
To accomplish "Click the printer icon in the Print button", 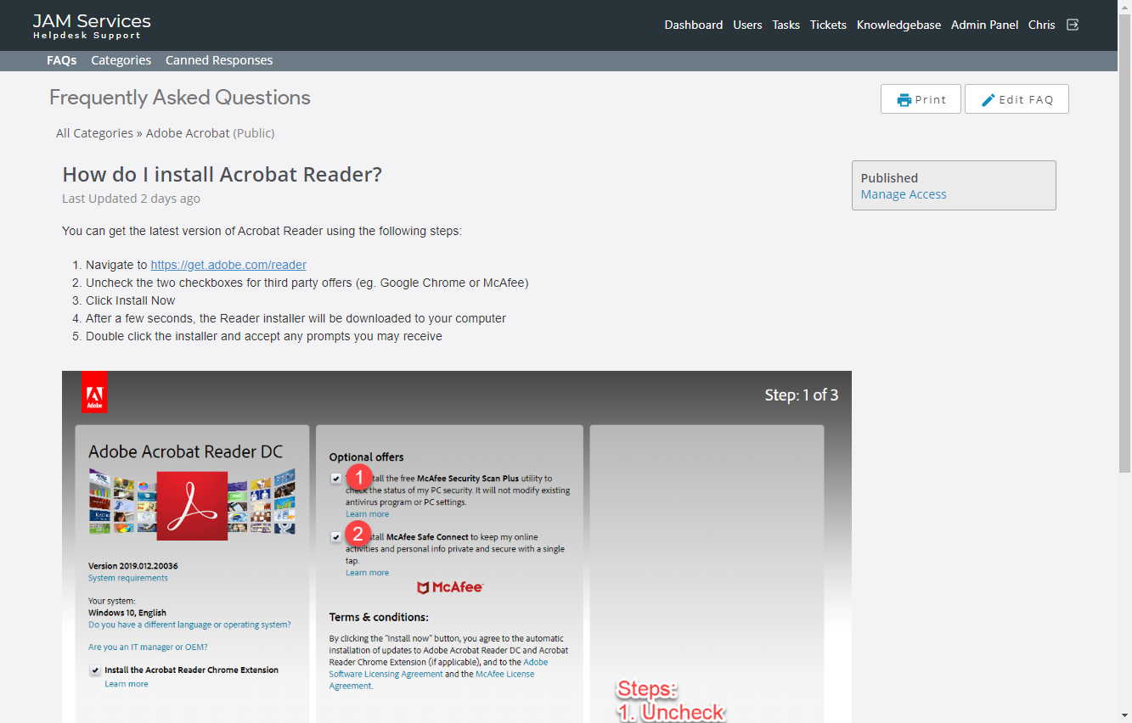I will tap(904, 100).
